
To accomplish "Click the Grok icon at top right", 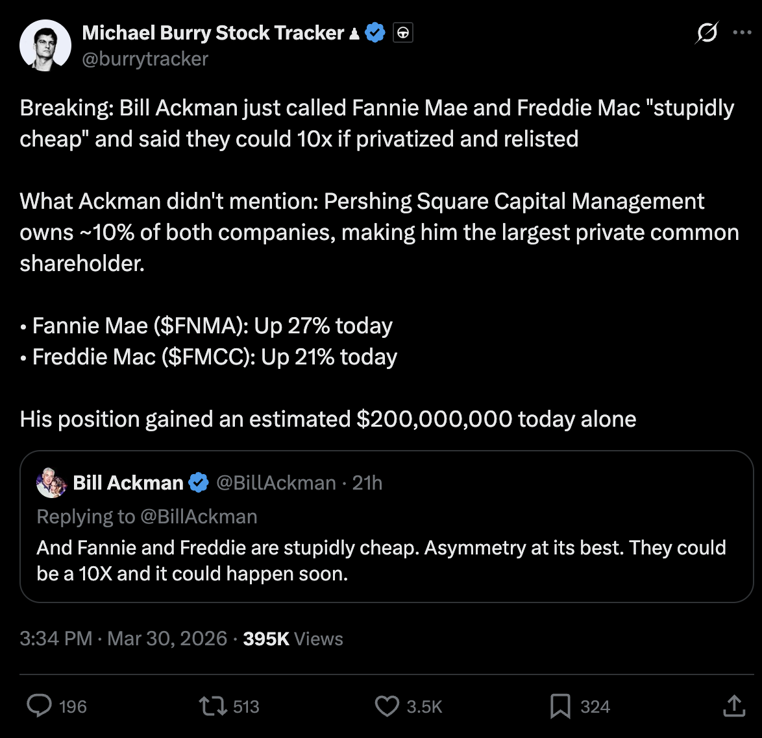I will [x=706, y=32].
